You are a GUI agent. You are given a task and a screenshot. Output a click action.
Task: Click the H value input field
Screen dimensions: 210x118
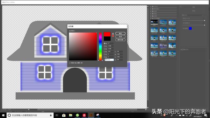110,43
